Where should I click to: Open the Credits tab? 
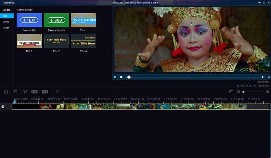pos(7,10)
